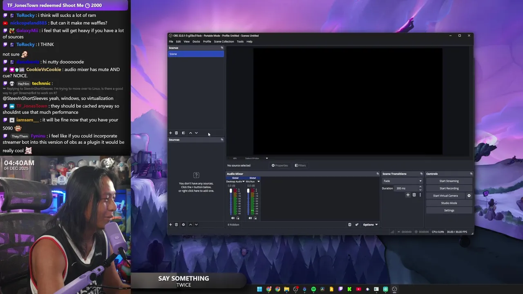The image size is (523, 294).
Task: Open the File menu
Action: tap(171, 42)
